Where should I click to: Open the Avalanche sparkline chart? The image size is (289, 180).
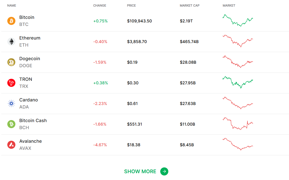[x=238, y=144]
